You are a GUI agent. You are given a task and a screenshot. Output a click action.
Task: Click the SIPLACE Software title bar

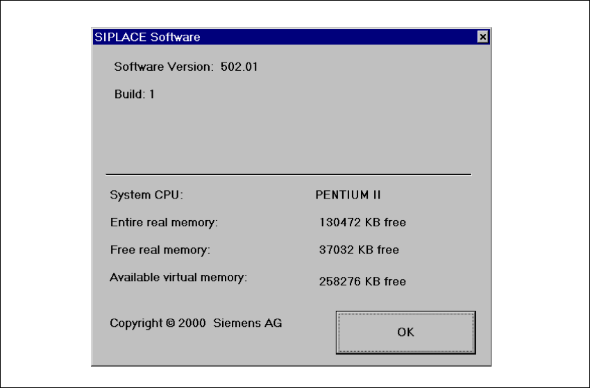[292, 37]
